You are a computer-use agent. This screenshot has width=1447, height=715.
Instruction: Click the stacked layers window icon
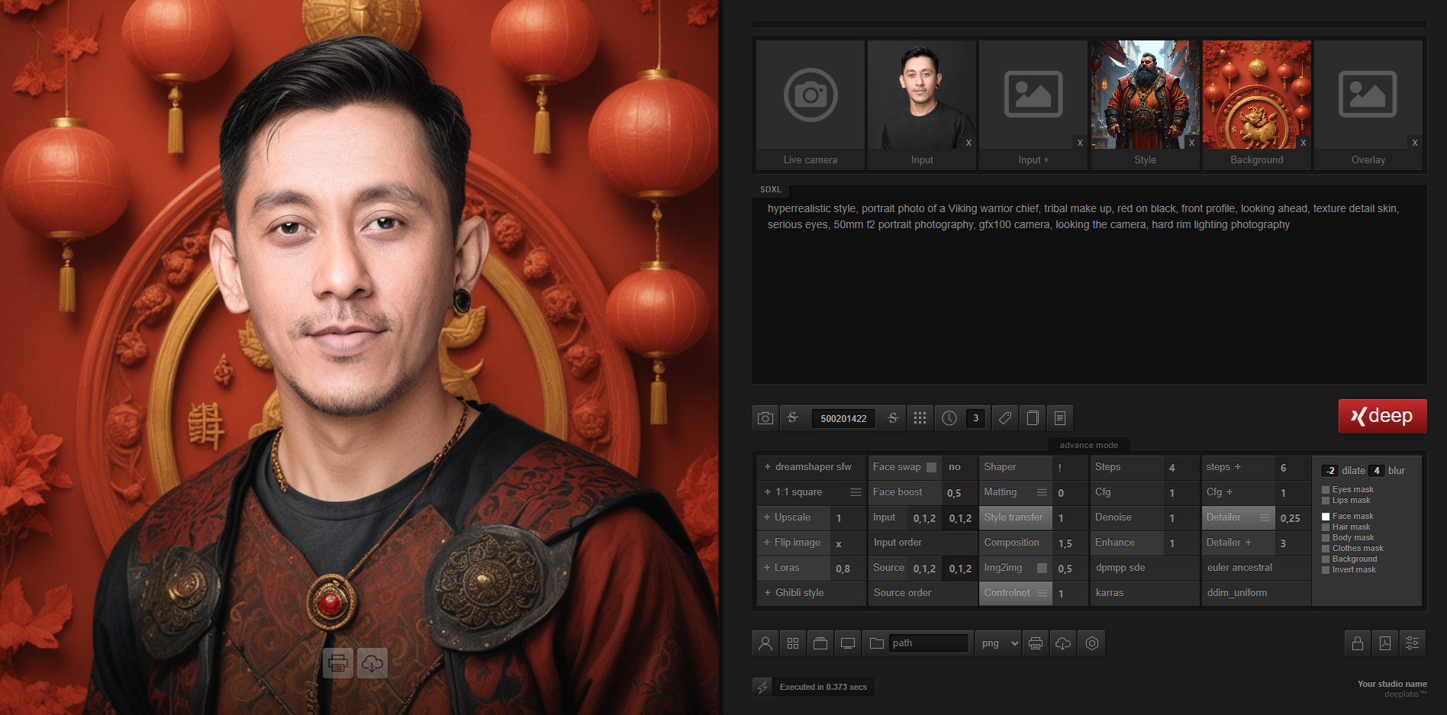(820, 643)
